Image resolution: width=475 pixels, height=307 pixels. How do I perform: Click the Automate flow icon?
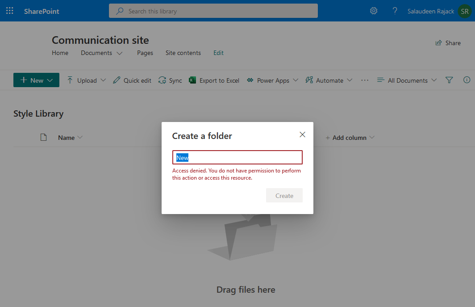click(x=308, y=80)
